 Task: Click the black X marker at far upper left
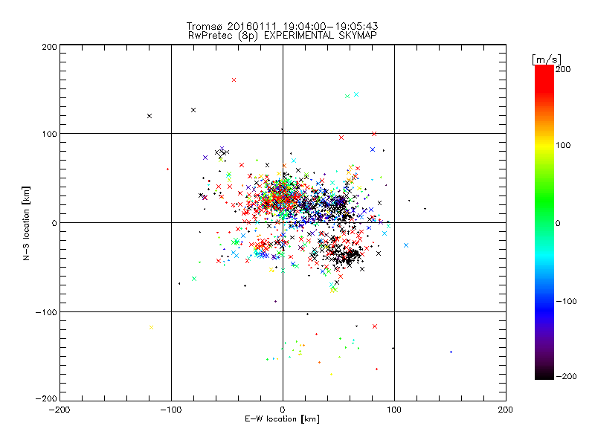coord(149,116)
